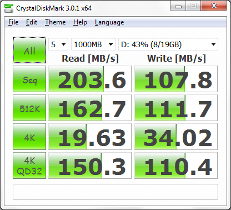This screenshot has width=231, height=210.
Task: Minimize the CrystalDiskMark window
Action: tap(178, 7)
